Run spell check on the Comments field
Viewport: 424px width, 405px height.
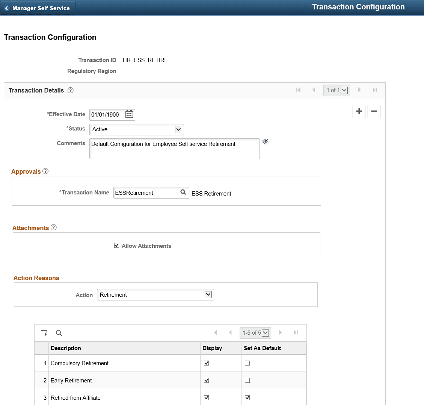click(x=266, y=141)
